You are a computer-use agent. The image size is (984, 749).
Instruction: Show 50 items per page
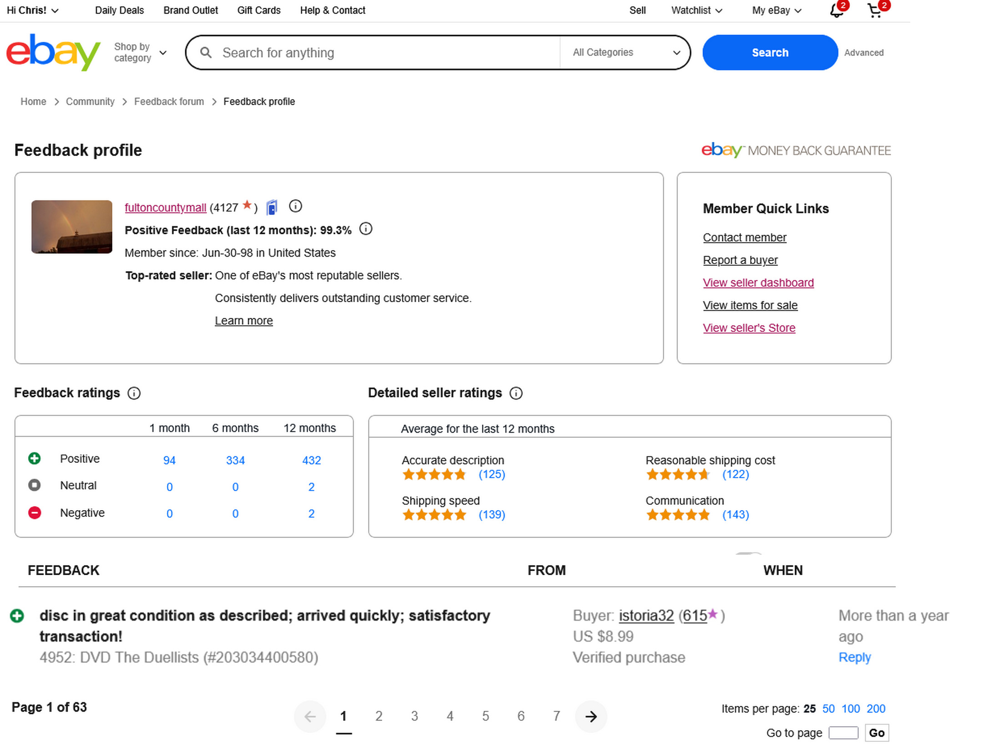pyautogui.click(x=828, y=709)
